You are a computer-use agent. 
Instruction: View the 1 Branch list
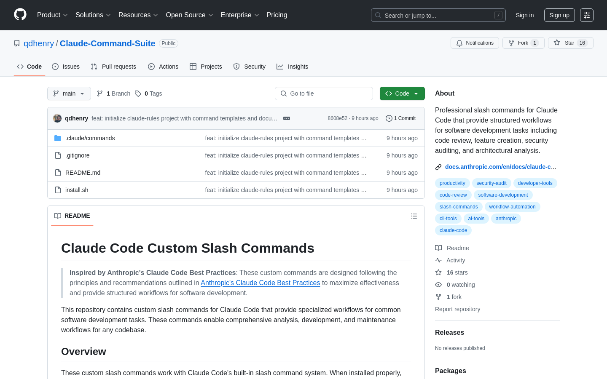click(114, 93)
